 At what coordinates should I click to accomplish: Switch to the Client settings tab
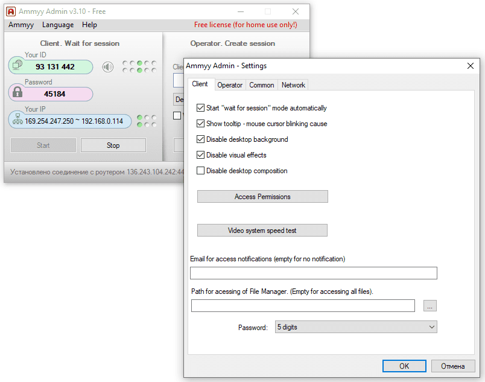(200, 84)
